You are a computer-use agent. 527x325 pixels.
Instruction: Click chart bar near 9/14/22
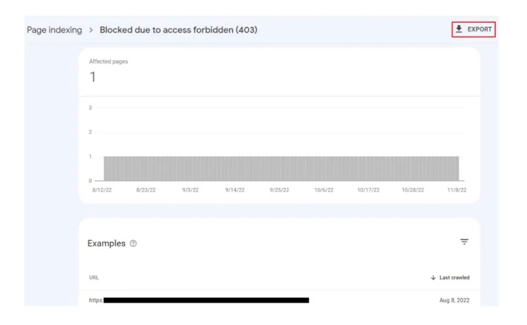(235, 169)
